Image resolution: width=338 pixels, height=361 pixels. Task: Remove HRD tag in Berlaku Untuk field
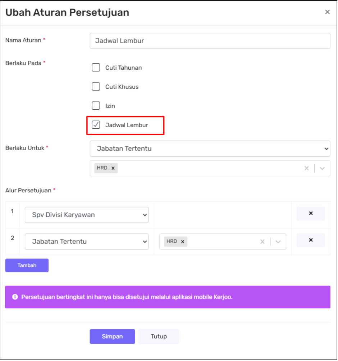click(113, 168)
